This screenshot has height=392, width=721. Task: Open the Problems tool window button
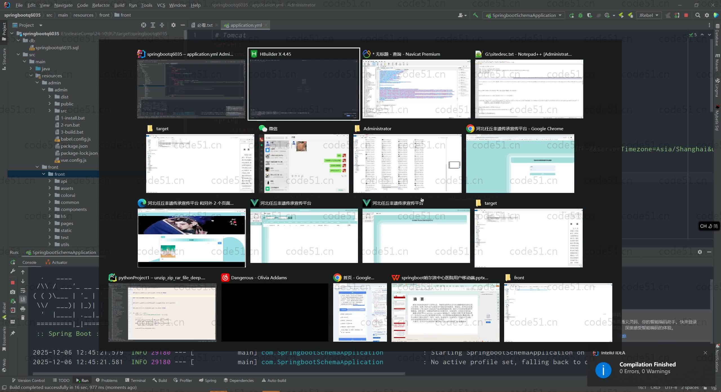pyautogui.click(x=106, y=380)
